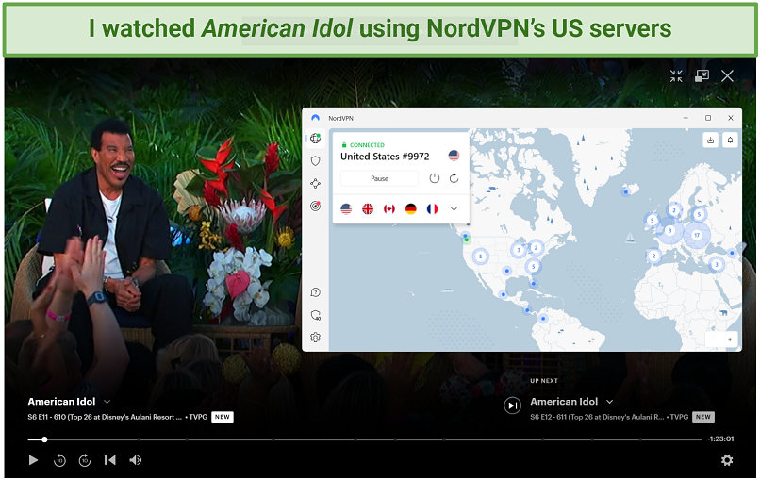Expand the current American Idol episode details
The width and height of the screenshot is (760, 480).
107,402
